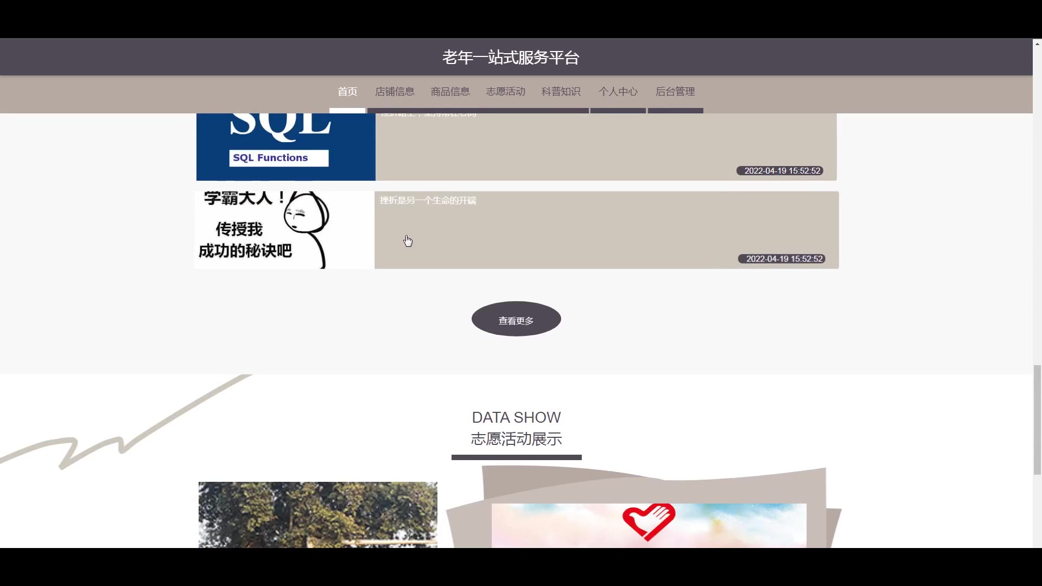This screenshot has width=1042, height=586.
Task: Click the page scrollbar thumb
Action: (1037, 421)
